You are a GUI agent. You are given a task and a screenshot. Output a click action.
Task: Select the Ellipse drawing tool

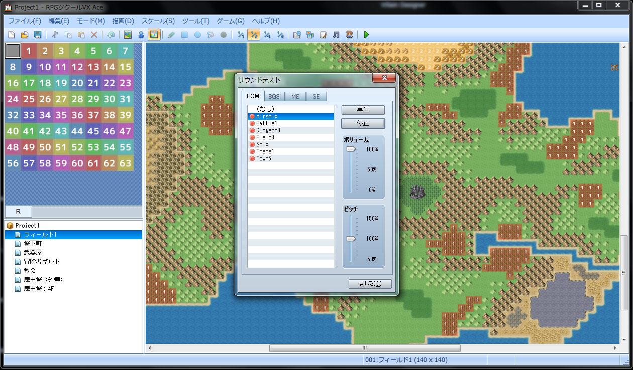coord(197,35)
